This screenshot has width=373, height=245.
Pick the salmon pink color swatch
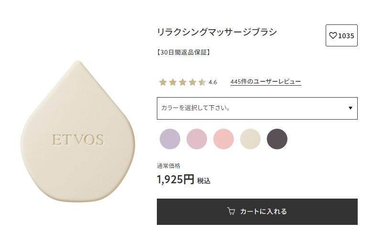(223, 139)
